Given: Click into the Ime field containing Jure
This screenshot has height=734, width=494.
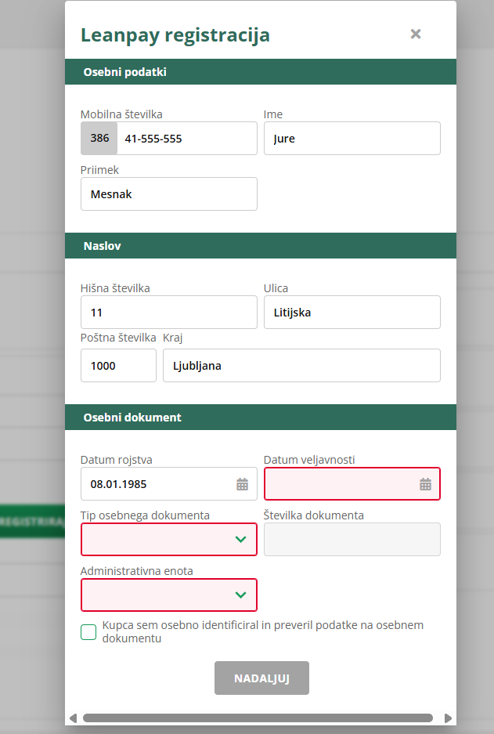Looking at the screenshot, I should click(352, 139).
